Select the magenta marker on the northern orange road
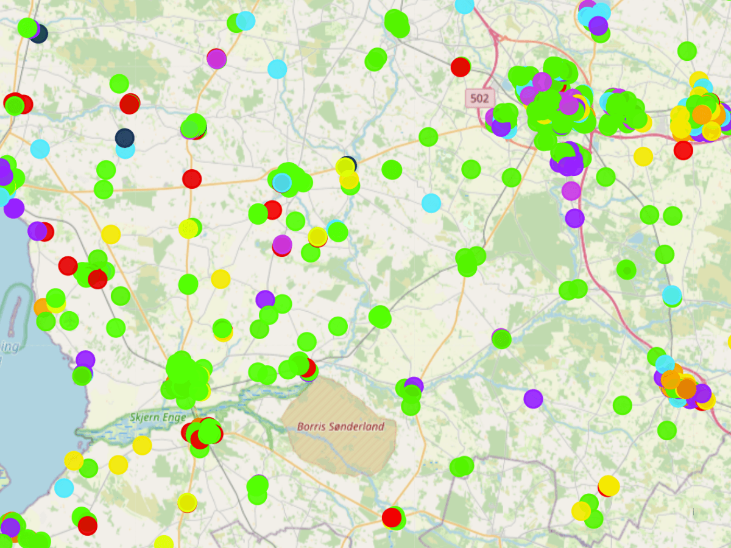The image size is (731, 548). tap(217, 59)
